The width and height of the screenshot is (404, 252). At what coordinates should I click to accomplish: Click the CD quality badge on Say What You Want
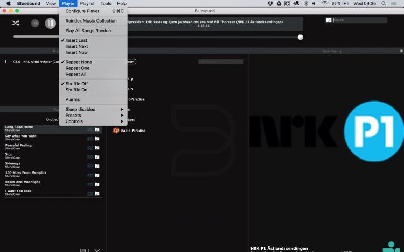tap(90, 139)
